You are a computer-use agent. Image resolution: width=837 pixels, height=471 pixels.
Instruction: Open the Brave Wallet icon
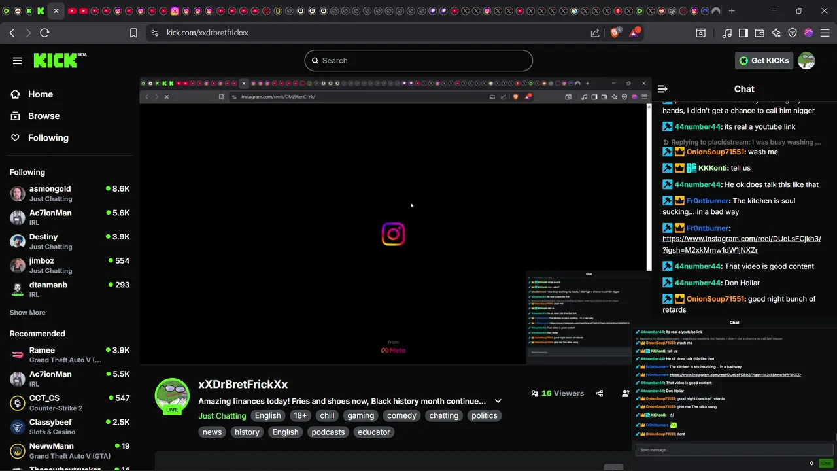coord(760,33)
